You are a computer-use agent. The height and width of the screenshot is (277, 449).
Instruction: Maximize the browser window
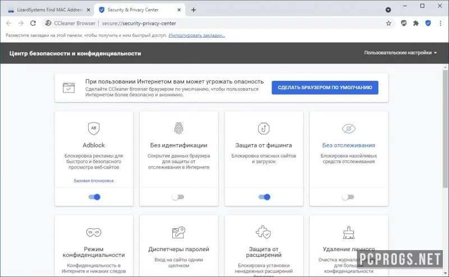coord(422,6)
